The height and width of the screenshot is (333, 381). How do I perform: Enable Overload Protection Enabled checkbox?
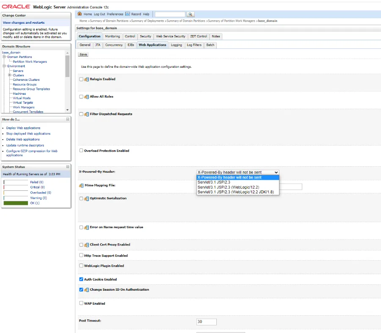tap(81, 151)
